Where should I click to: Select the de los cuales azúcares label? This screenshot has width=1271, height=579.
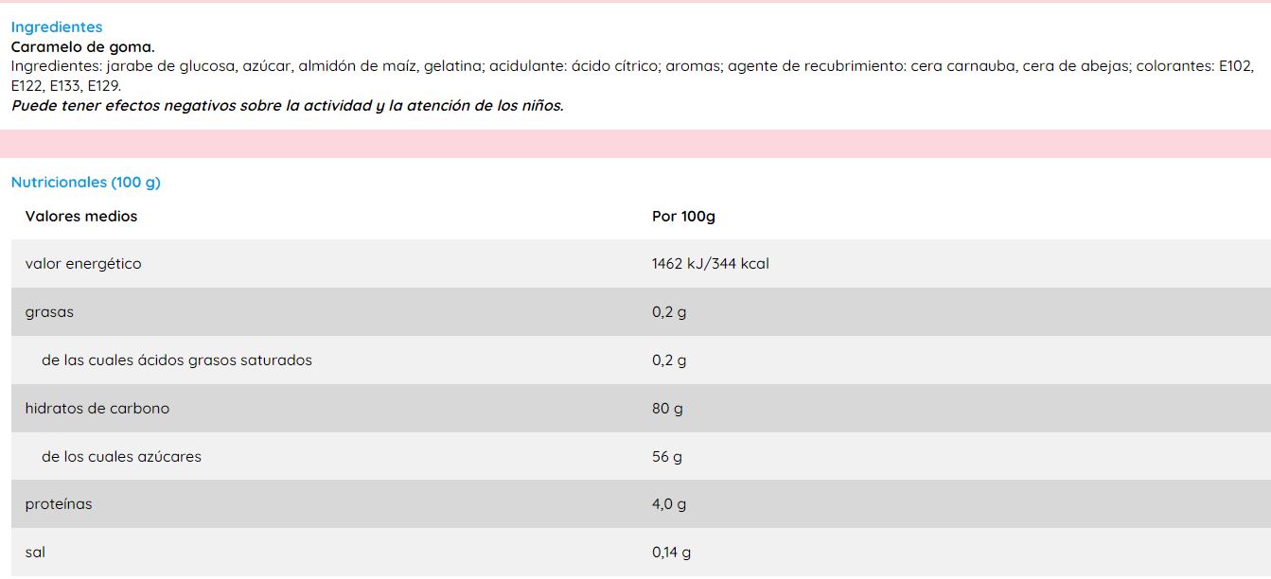pos(121,457)
